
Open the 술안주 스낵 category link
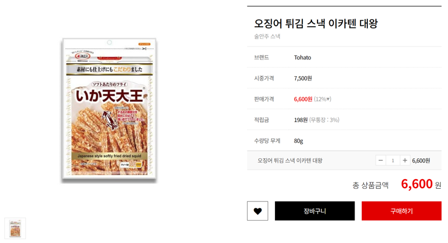click(267, 36)
